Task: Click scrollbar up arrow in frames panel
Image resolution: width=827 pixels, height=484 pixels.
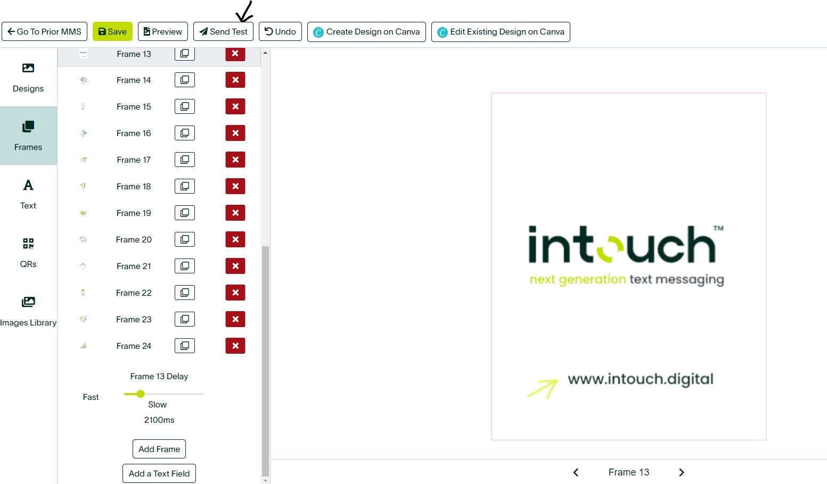Action: tap(265, 53)
